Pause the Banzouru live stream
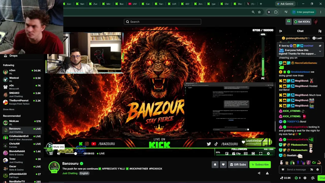Viewport: 325px width, 183px height. 51,154
